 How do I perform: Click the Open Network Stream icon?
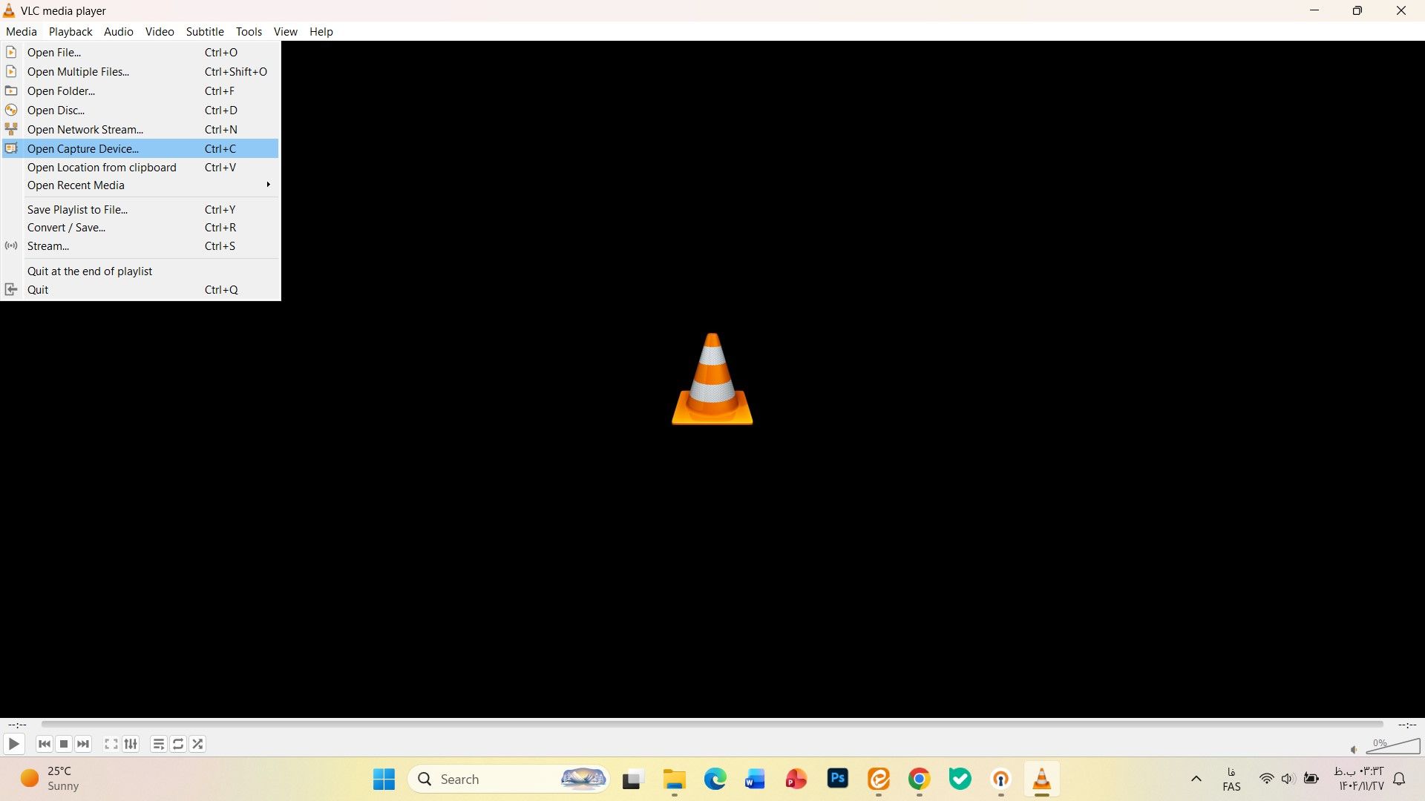[12, 129]
